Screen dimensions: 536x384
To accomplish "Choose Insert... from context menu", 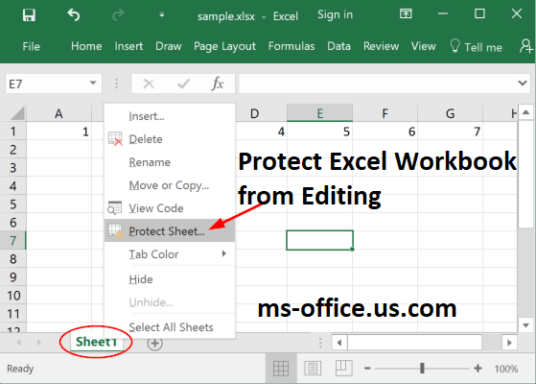I will (170, 116).
